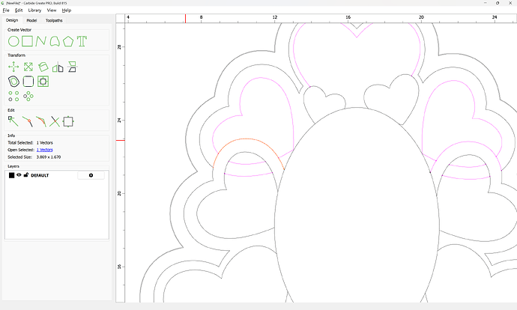The width and height of the screenshot is (517, 310).
Task: Open the View menu
Action: (52, 10)
